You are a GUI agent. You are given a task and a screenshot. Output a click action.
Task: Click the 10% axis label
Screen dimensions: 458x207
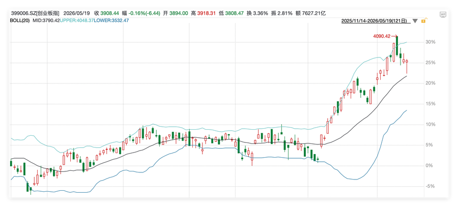(x=431, y=125)
